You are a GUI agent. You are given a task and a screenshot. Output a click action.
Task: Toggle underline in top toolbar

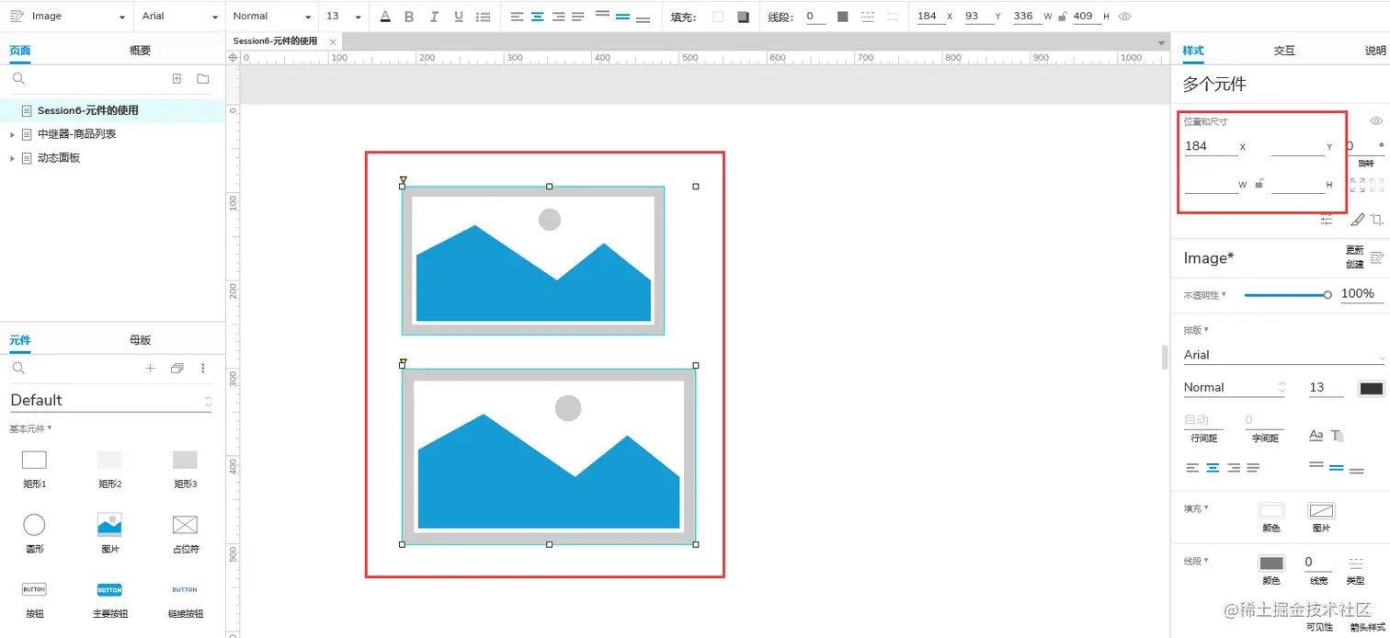pos(458,17)
